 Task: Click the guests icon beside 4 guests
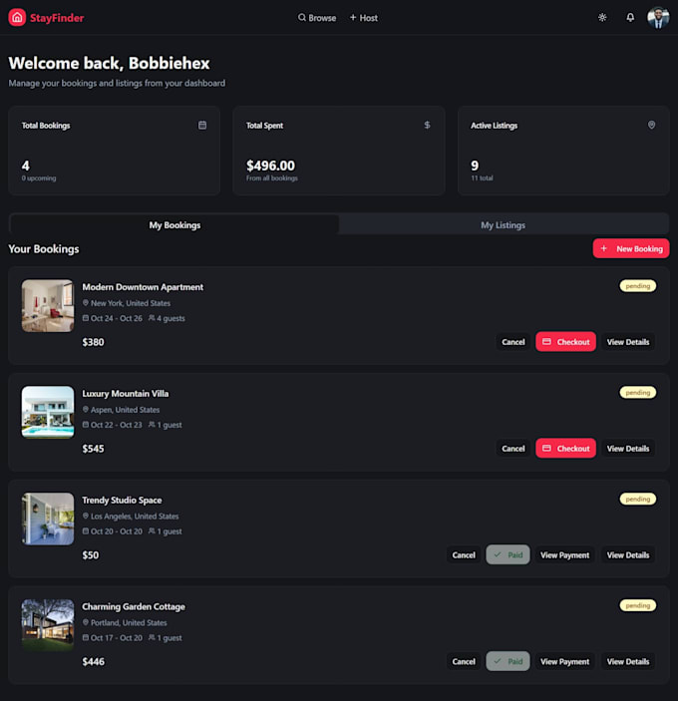[x=152, y=318]
